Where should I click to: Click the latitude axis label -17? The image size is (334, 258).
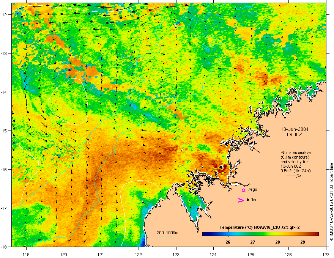[4, 208]
